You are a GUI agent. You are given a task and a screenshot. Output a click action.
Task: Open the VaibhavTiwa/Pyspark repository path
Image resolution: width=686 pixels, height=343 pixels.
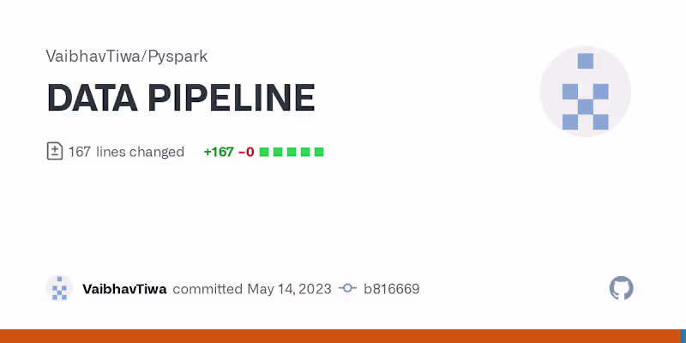[126, 57]
